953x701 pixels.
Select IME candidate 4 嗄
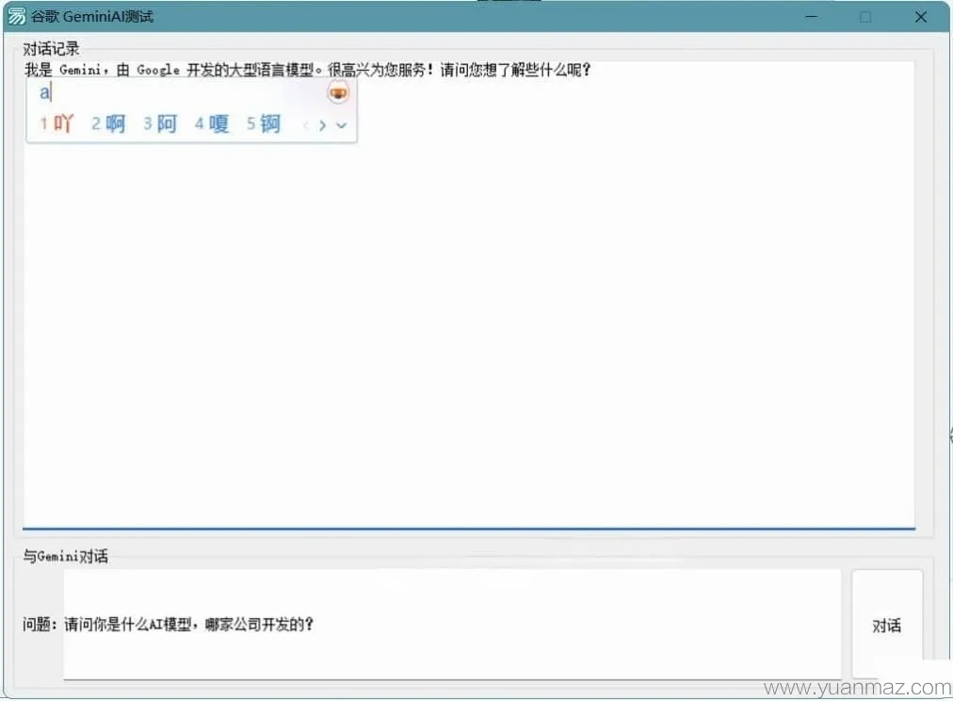(212, 124)
